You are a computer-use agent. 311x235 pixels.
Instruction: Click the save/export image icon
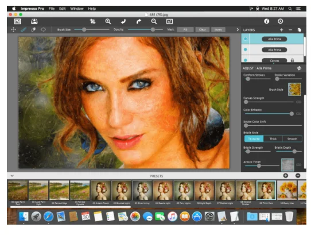click(34, 21)
